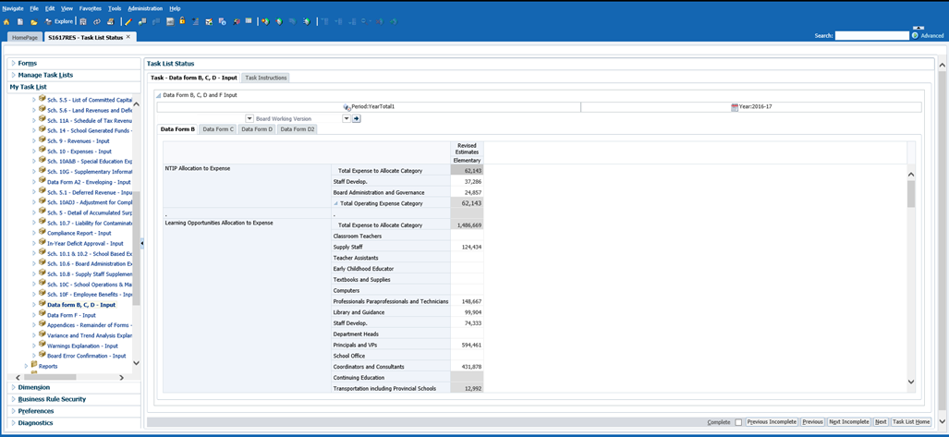Image resolution: width=949 pixels, height=437 pixels.
Task: Tick the Complete checkbox
Action: 738,422
